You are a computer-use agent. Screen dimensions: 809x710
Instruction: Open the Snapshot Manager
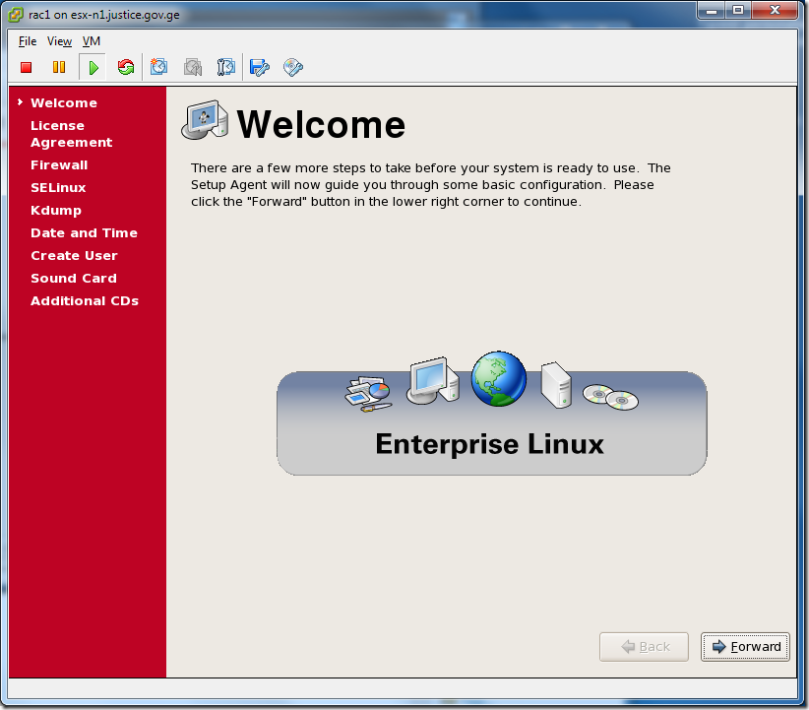pos(225,67)
